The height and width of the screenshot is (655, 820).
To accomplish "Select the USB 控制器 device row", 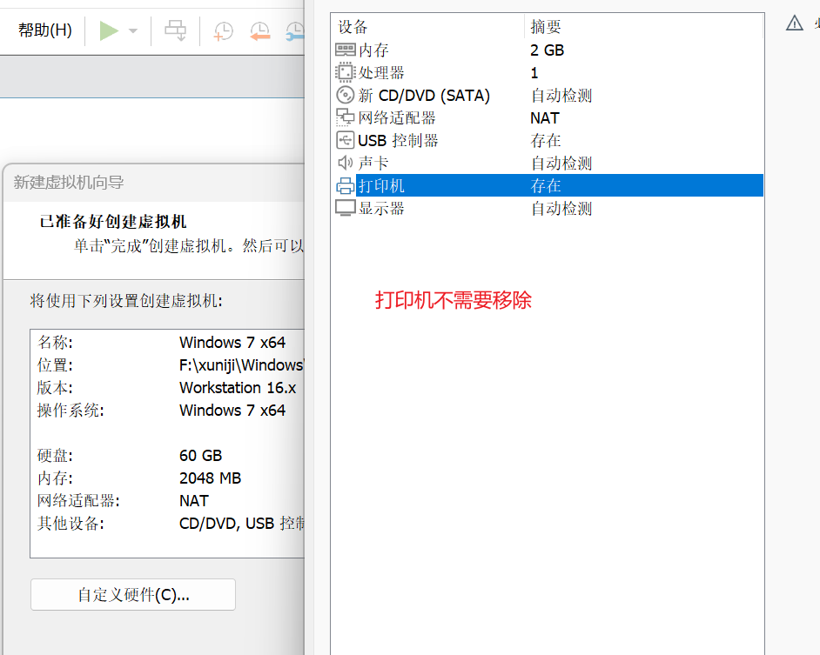I will (548, 140).
